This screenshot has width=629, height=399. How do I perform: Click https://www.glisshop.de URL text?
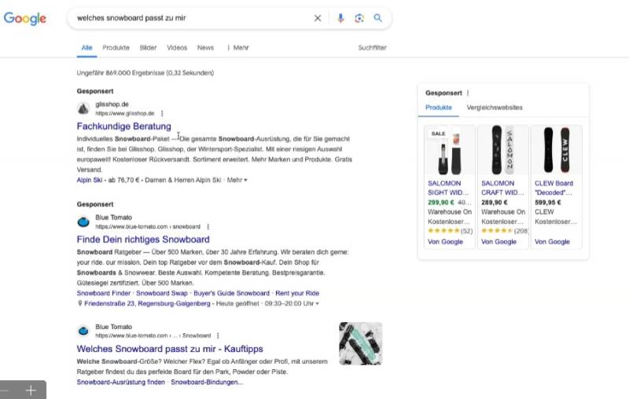125,113
